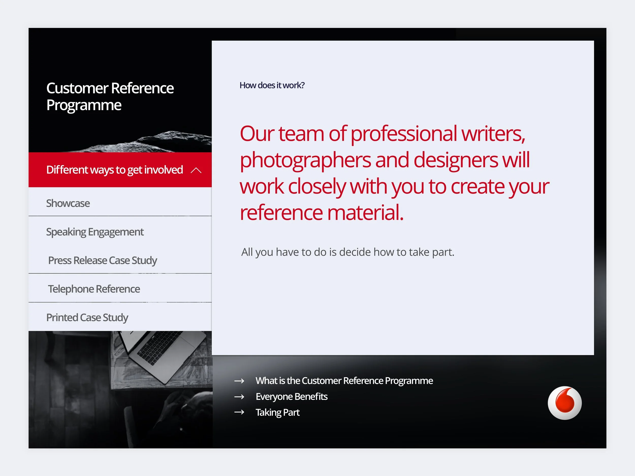Click the Vodafone logo icon

point(564,403)
